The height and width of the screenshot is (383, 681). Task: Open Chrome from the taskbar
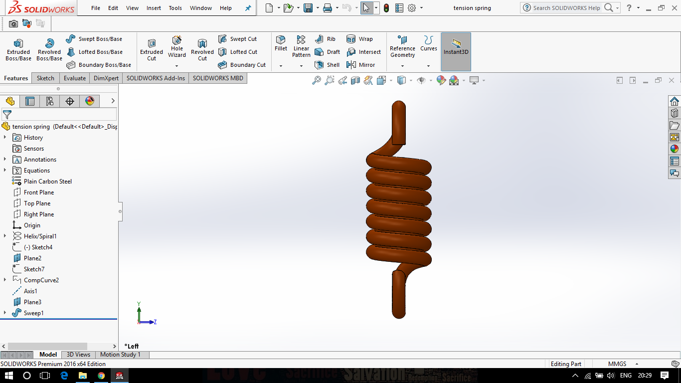click(101, 376)
